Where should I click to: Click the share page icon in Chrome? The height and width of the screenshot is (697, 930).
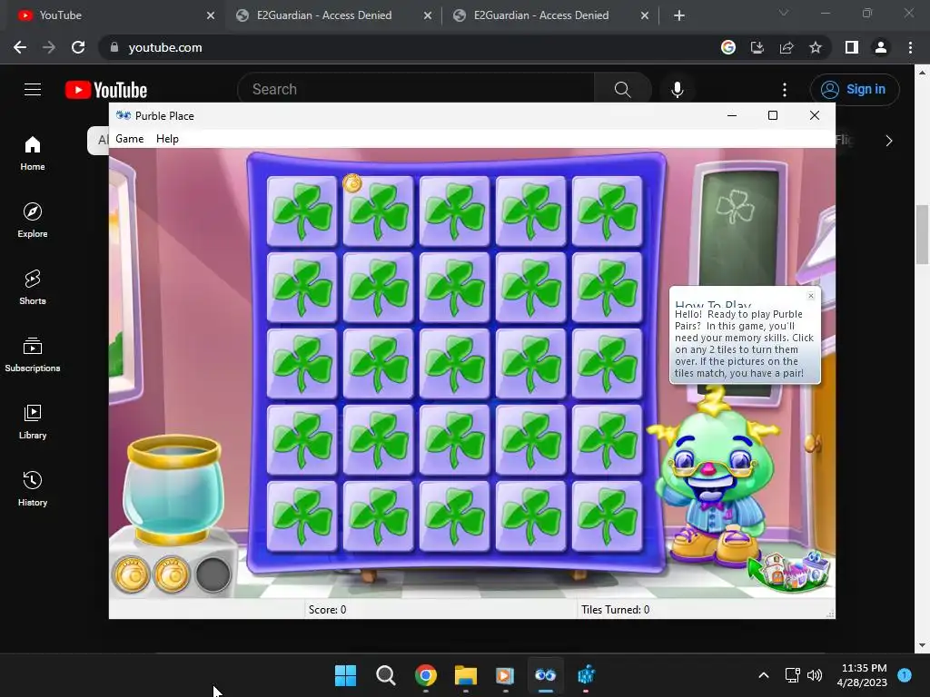787,47
